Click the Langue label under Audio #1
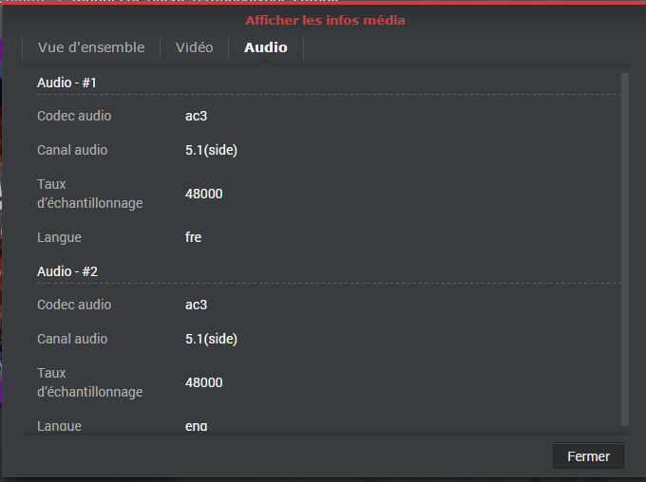The height and width of the screenshot is (482, 646). (59, 237)
